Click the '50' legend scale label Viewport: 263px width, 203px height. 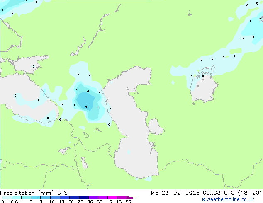pyautogui.click(x=128, y=201)
